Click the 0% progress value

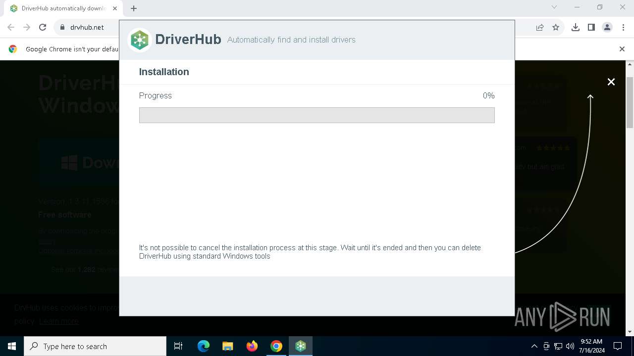[x=488, y=95]
